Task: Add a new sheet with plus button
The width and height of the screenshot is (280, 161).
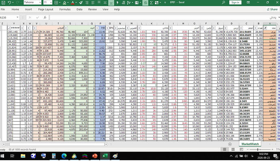Action: coord(230,144)
